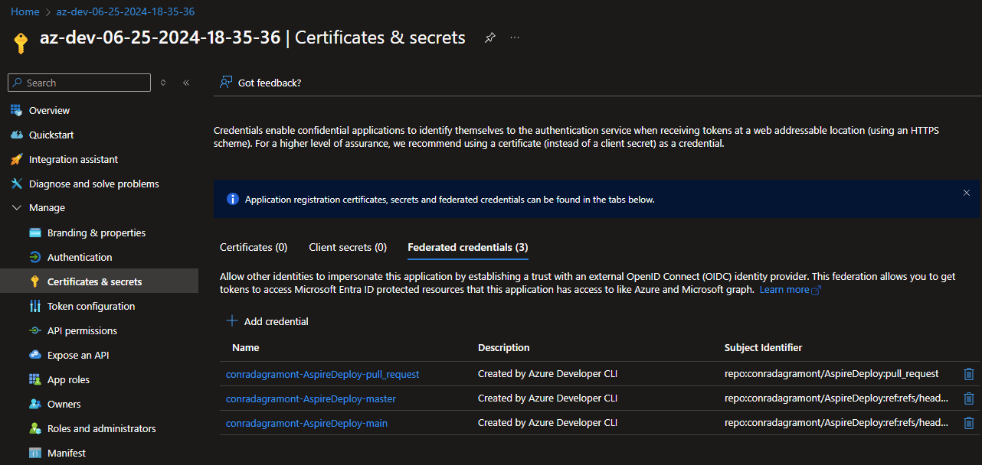Click the sidebar Search input field
The image size is (982, 465).
(79, 83)
